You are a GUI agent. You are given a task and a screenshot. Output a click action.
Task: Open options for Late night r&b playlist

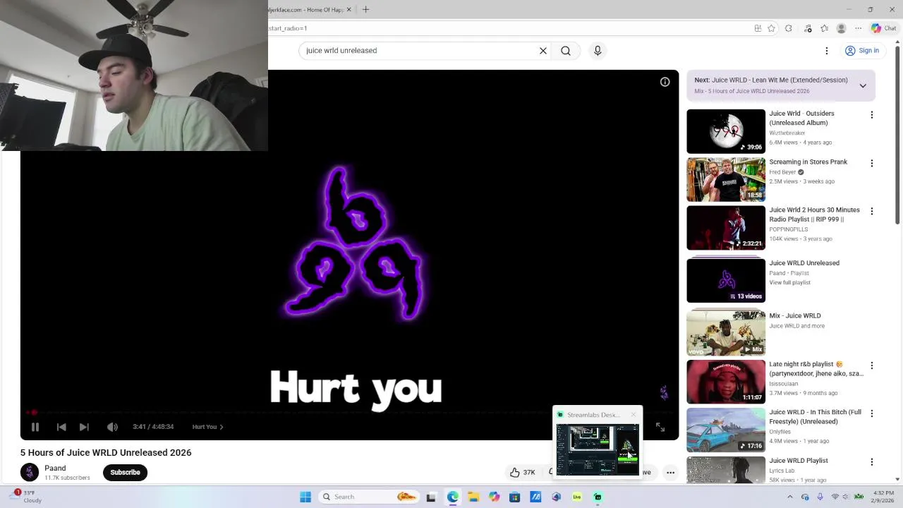click(872, 365)
